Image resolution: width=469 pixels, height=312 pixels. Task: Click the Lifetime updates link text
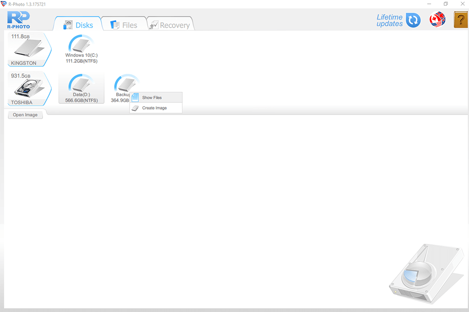(x=389, y=20)
